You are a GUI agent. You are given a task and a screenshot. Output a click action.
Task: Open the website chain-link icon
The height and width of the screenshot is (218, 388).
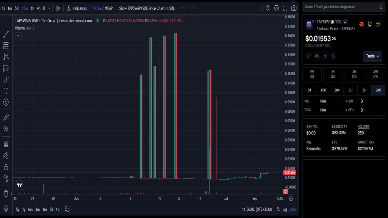click(x=308, y=56)
